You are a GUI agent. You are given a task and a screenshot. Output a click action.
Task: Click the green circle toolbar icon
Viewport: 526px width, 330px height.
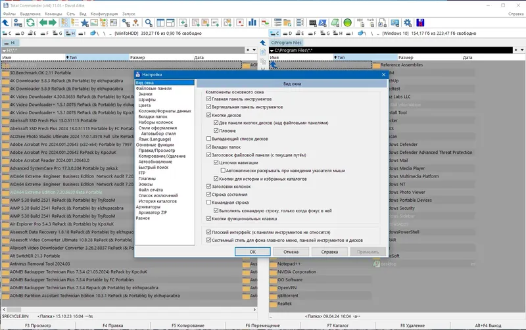(348, 23)
